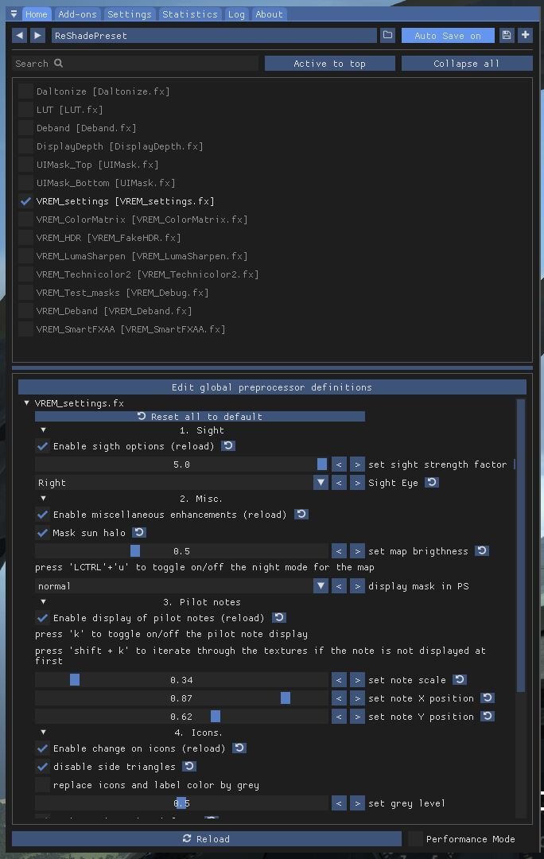The image size is (544, 859).
Task: Open the preset folder browser icon
Action: pos(387,35)
